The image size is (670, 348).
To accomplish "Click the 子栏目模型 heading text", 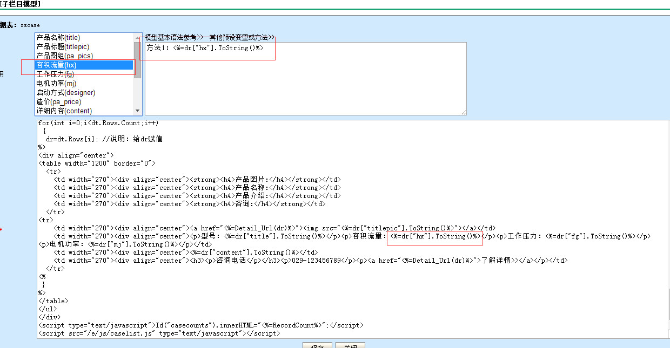I will point(21,4).
